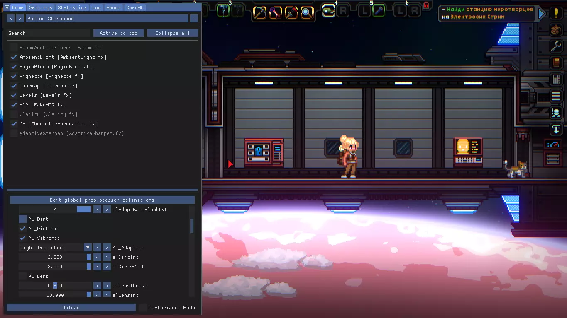This screenshot has height=318, width=567.
Task: Click the ship cat pet
Action: (x=516, y=169)
